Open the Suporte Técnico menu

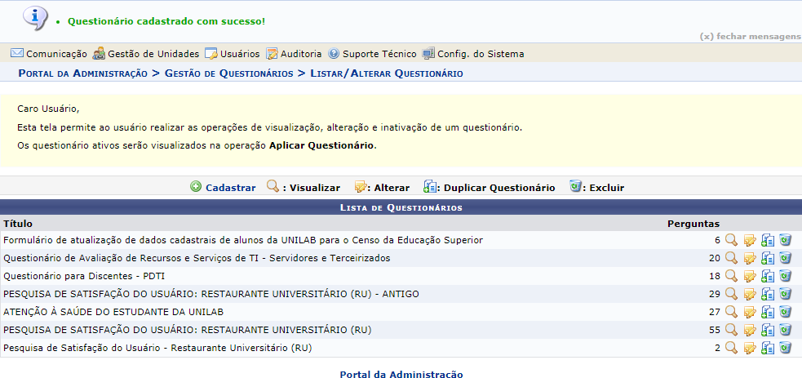click(x=372, y=54)
